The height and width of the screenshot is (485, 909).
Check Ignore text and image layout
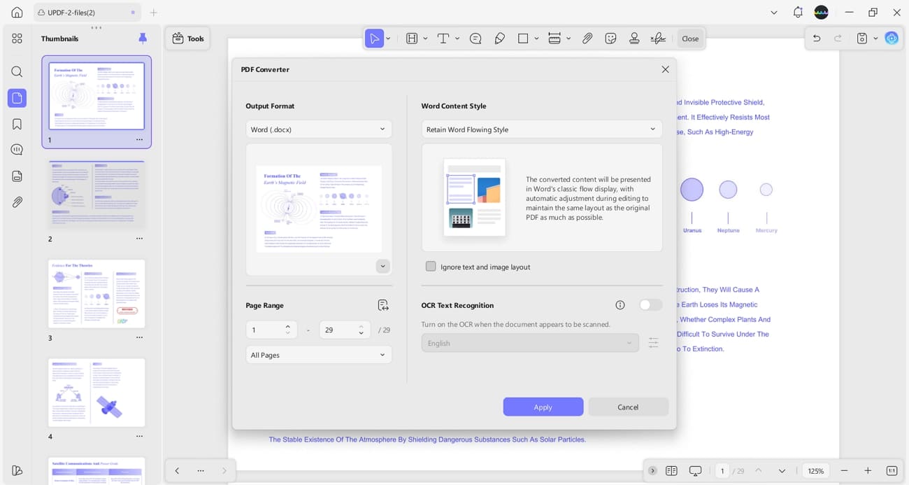click(431, 267)
